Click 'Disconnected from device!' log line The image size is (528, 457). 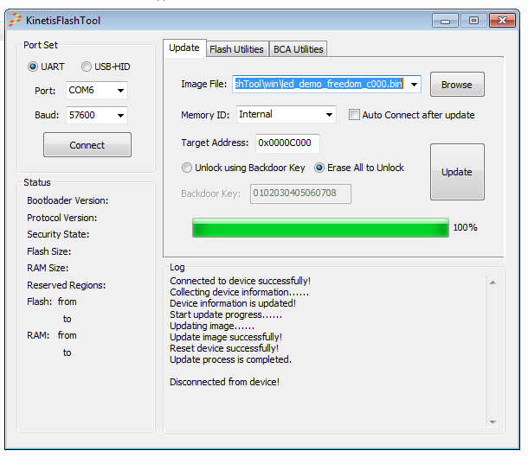coord(224,382)
